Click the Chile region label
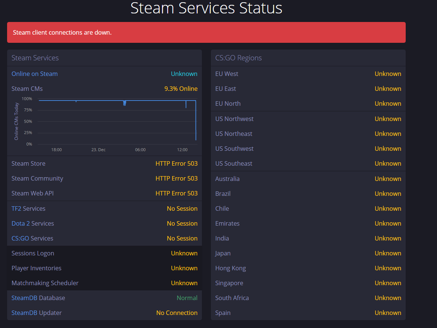This screenshot has width=437, height=328. click(222, 208)
